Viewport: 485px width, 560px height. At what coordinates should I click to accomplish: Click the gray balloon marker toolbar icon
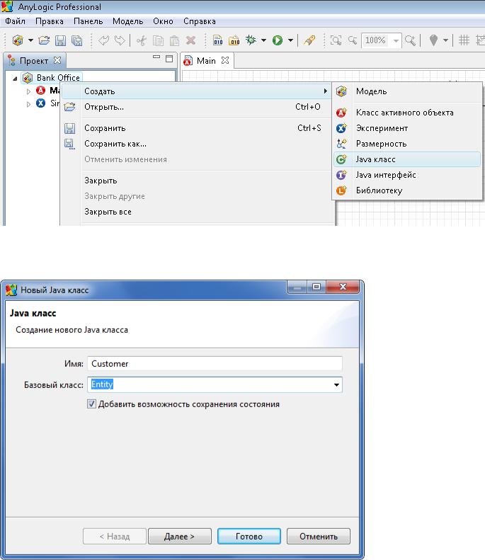(433, 40)
